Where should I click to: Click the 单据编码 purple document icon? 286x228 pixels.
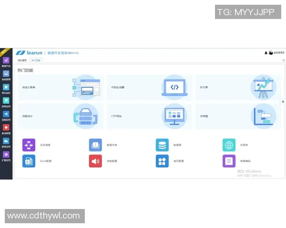click(229, 161)
